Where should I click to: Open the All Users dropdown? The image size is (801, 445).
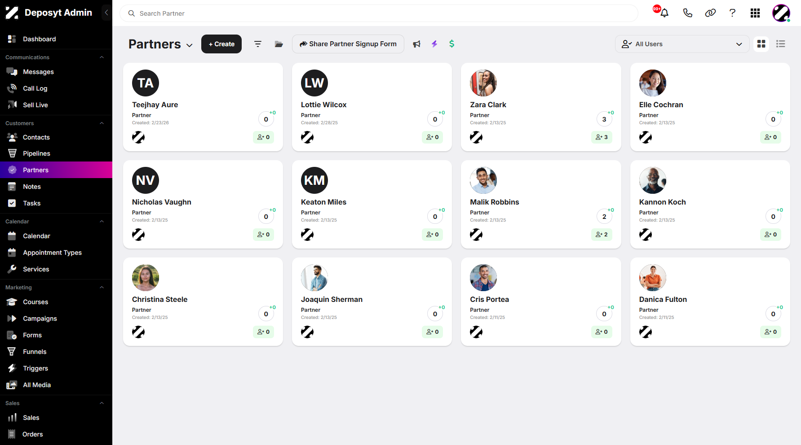coord(682,44)
